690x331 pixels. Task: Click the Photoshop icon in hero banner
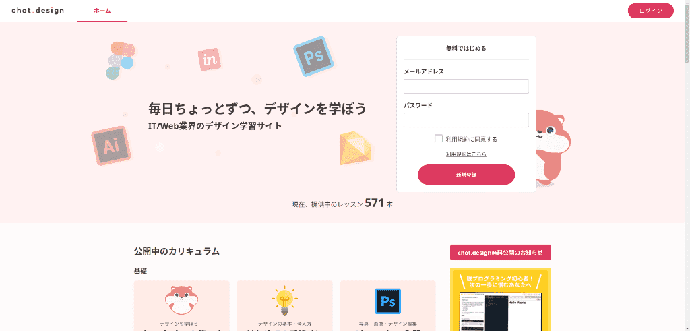pos(313,56)
